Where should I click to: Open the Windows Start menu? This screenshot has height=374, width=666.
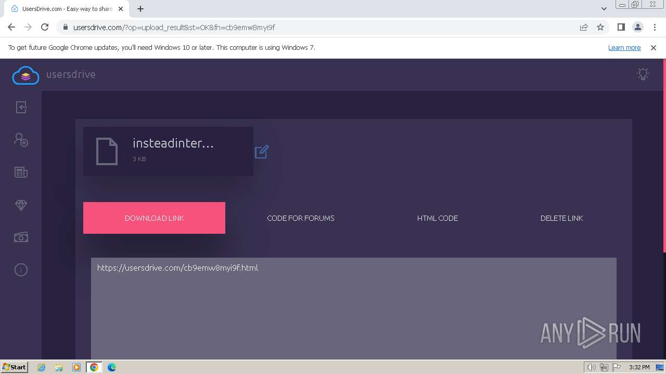click(14, 367)
